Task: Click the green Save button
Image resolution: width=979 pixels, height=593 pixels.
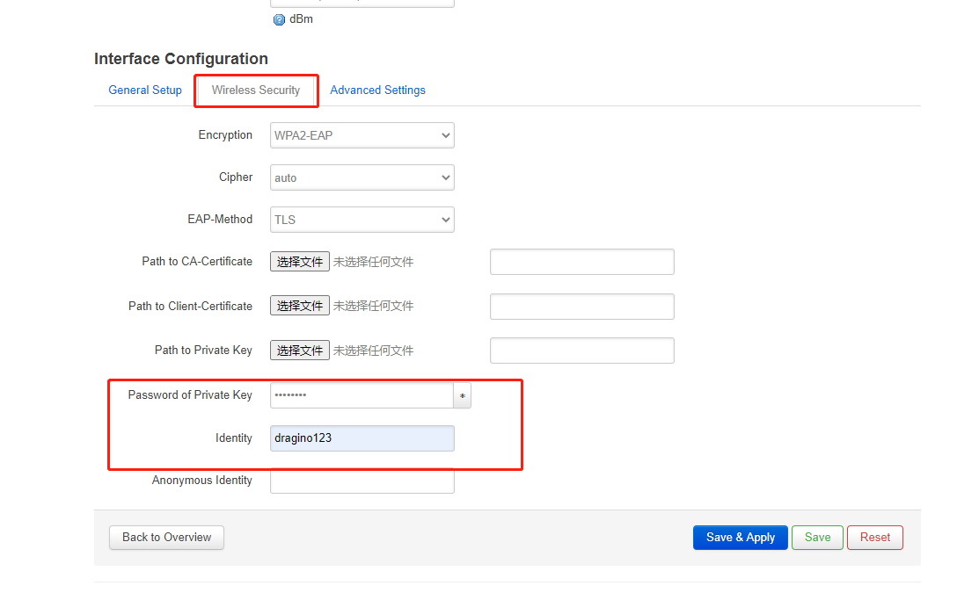Action: [817, 538]
